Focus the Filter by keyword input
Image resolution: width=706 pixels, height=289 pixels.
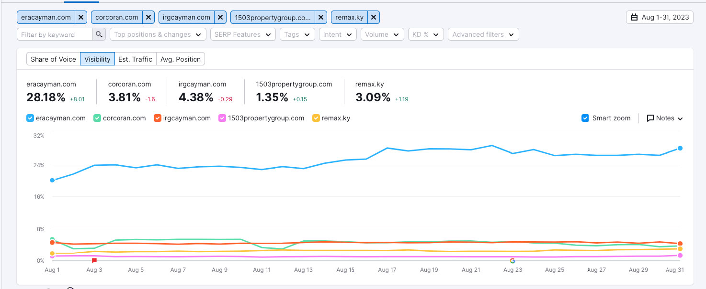[x=55, y=34]
